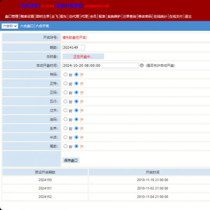
Task: Open 在线支付 from the menu bar
Action: click(176, 16)
